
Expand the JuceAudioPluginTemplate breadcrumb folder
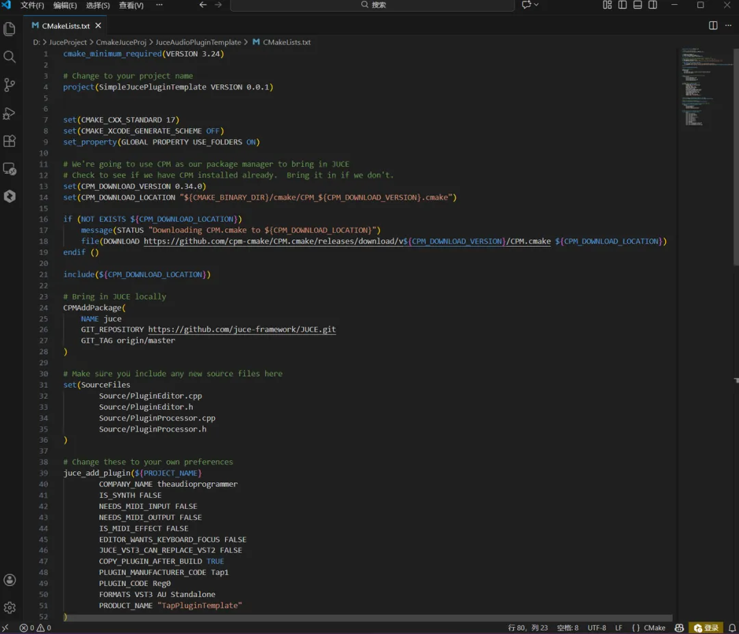pyautogui.click(x=198, y=42)
